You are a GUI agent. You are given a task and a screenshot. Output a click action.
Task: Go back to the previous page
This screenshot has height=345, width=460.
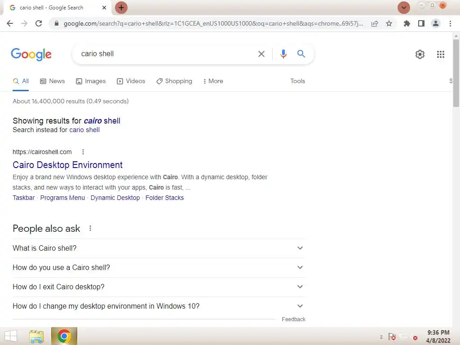click(10, 23)
